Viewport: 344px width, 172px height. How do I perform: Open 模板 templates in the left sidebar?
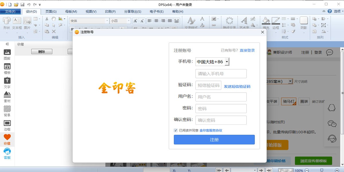tap(7, 69)
